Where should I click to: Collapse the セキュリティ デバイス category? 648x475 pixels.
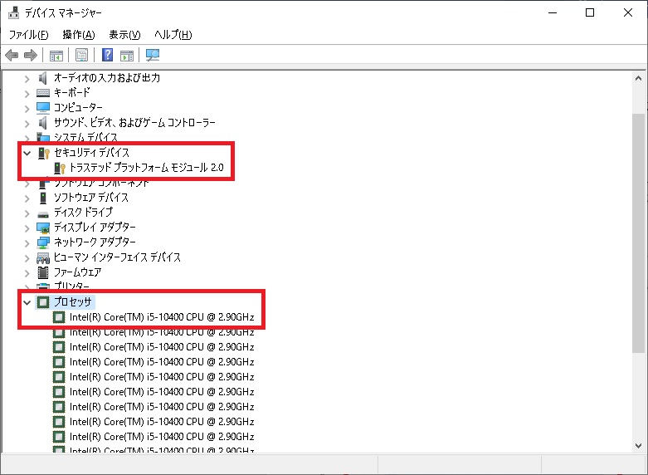coord(27,153)
